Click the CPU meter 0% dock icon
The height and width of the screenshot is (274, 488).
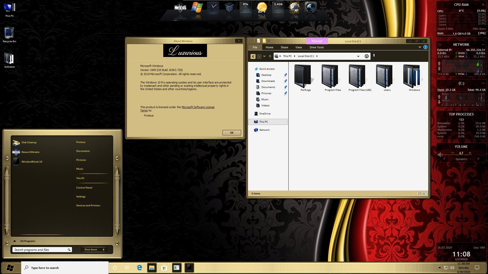(245, 7)
